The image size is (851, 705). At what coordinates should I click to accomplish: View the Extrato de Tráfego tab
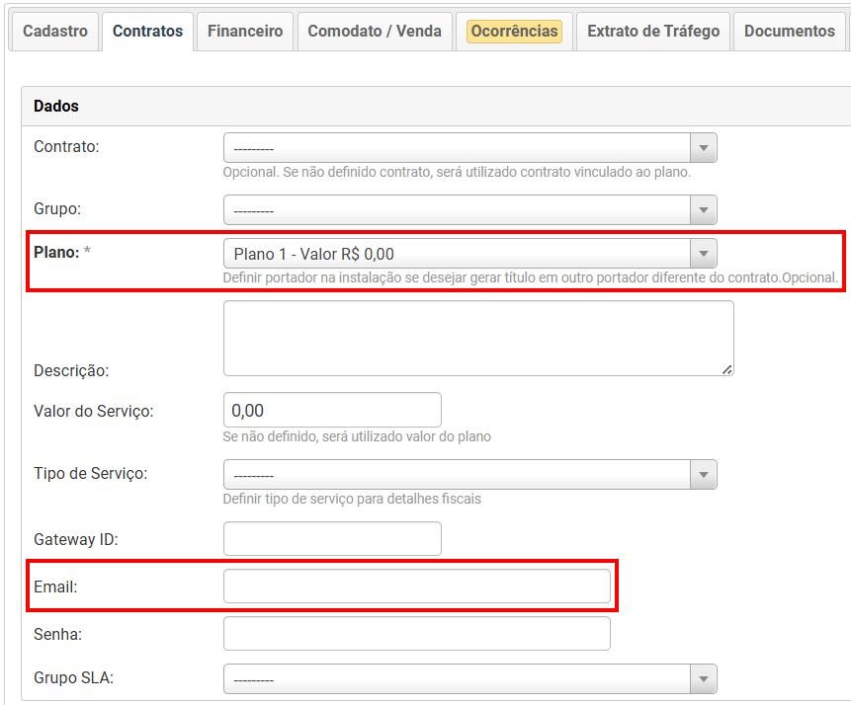pos(653,31)
